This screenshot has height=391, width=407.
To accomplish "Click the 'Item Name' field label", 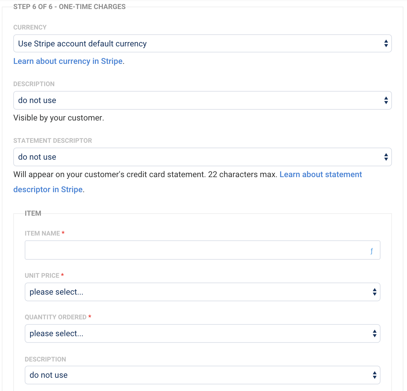I will tap(42, 233).
